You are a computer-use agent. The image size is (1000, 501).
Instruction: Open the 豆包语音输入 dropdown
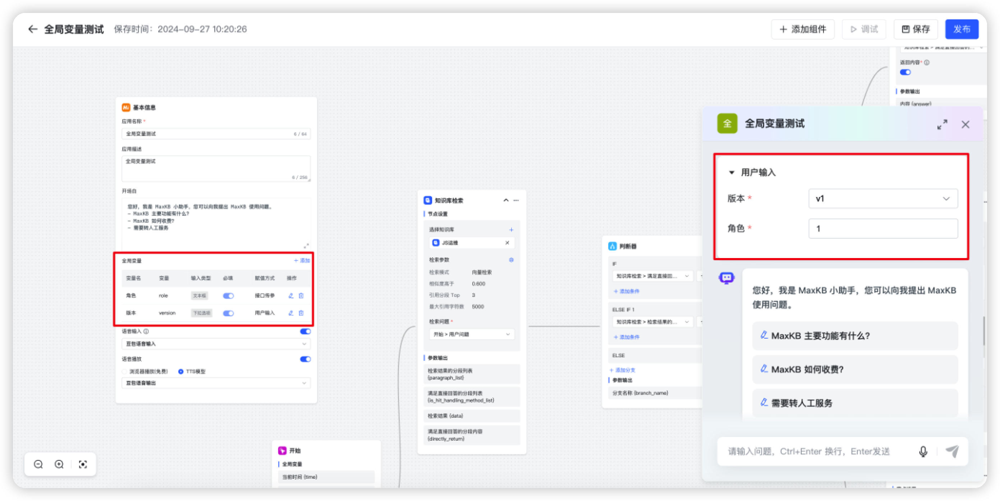(x=216, y=344)
